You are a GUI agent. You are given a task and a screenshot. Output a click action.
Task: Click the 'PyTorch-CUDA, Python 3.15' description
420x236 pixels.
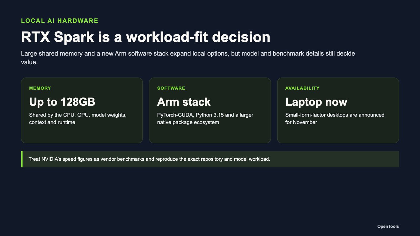(205, 119)
